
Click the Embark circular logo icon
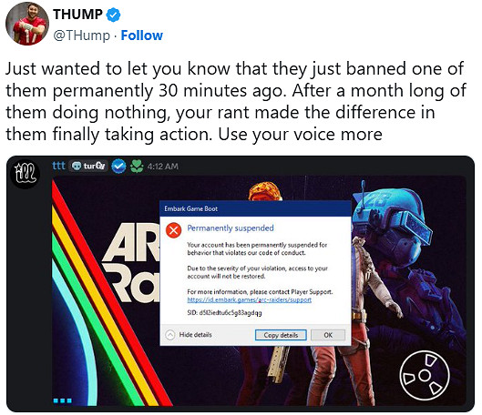click(x=425, y=375)
